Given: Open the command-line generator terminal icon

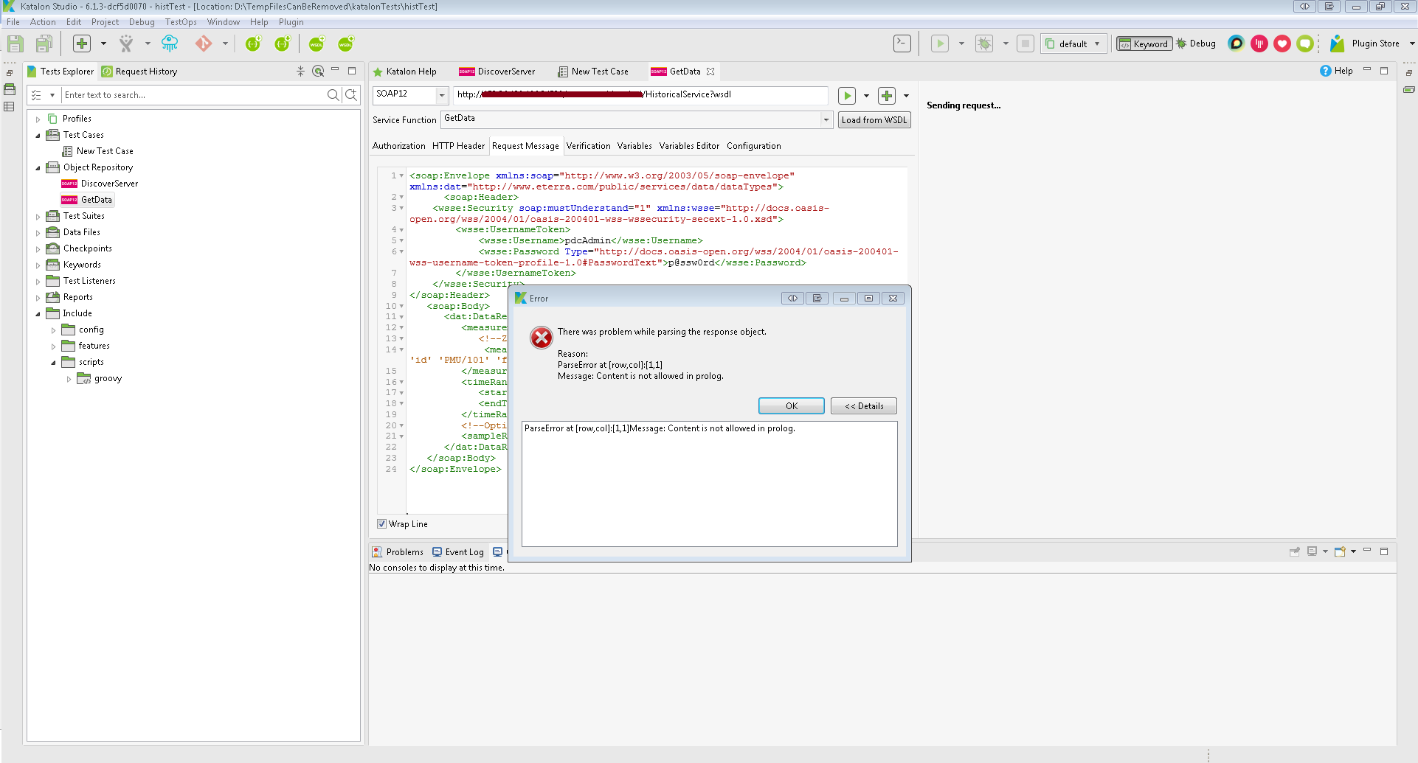Looking at the screenshot, I should [902, 43].
